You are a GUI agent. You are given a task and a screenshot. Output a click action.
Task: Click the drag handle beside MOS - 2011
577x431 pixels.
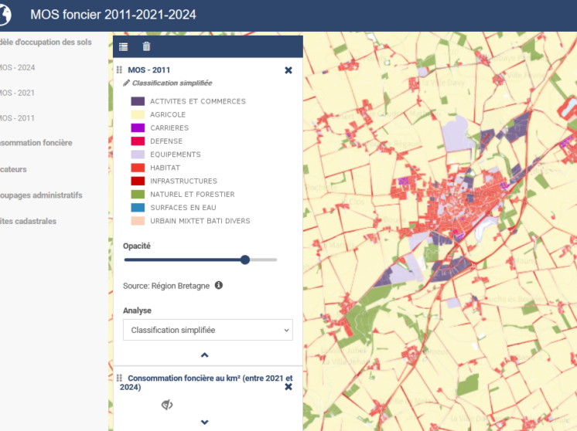120,70
